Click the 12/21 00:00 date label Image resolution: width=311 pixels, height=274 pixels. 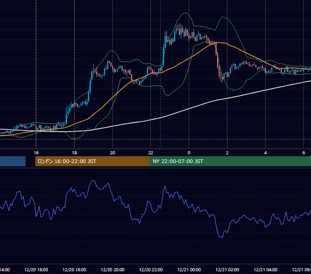point(189,270)
